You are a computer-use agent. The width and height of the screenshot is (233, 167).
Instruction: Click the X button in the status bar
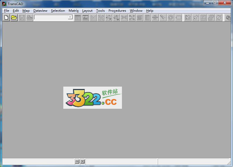point(83,161)
